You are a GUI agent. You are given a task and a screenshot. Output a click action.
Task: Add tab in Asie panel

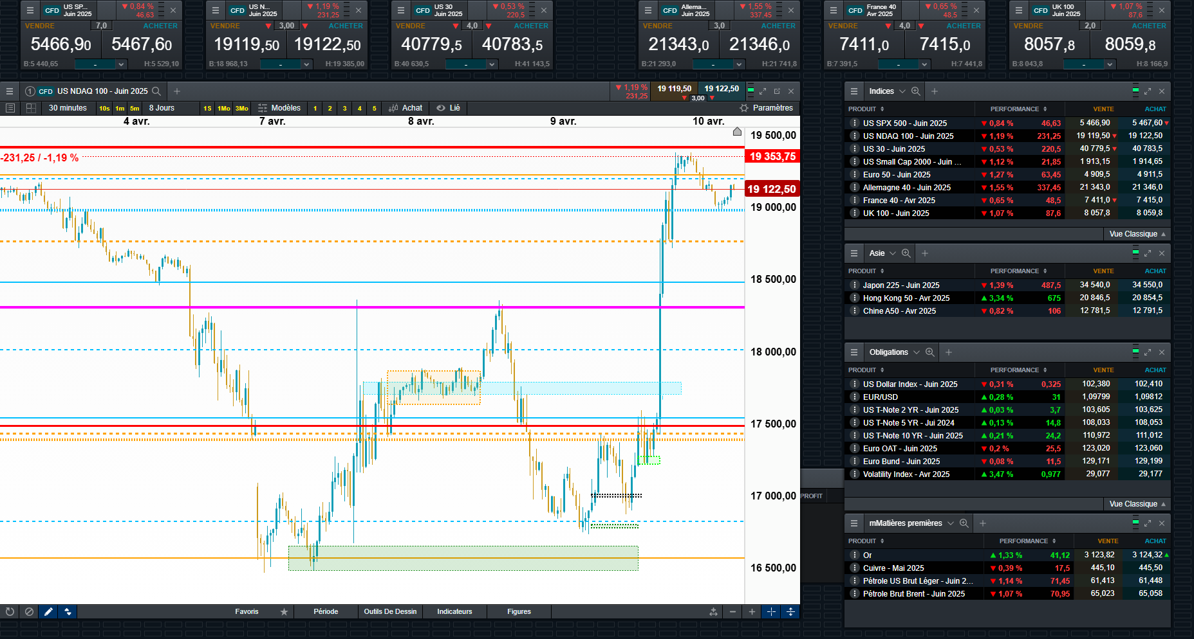[x=925, y=253]
